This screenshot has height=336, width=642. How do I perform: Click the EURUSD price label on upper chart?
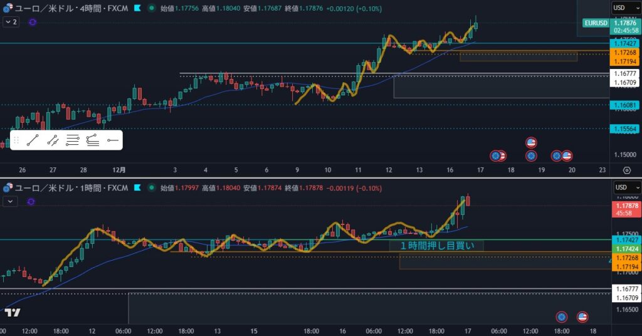595,23
